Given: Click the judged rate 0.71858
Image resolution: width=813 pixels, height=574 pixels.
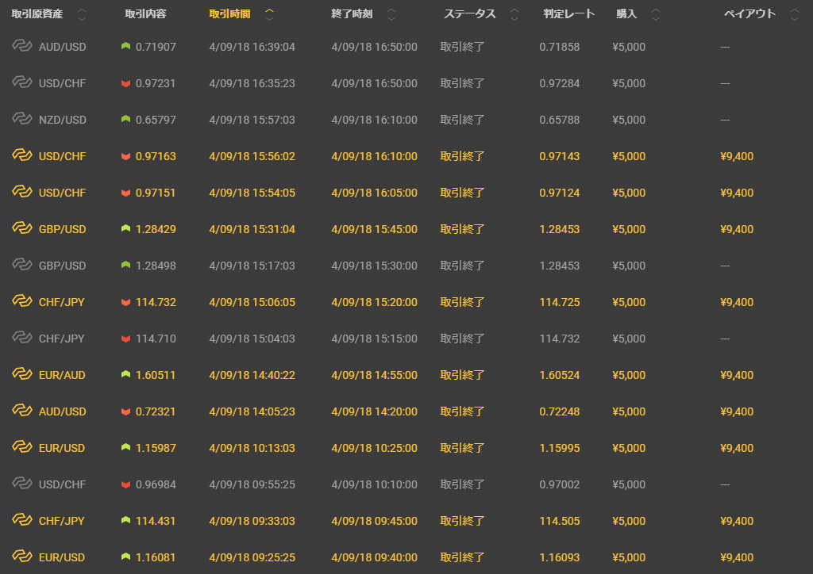Looking at the screenshot, I should (560, 47).
